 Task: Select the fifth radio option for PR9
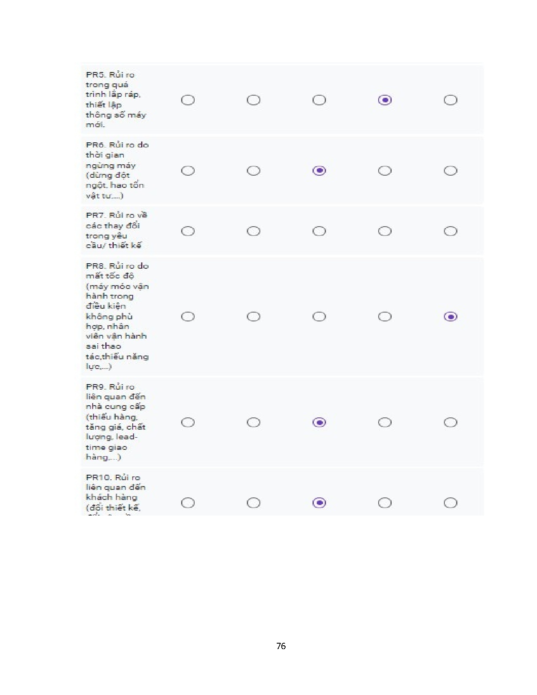pos(450,422)
